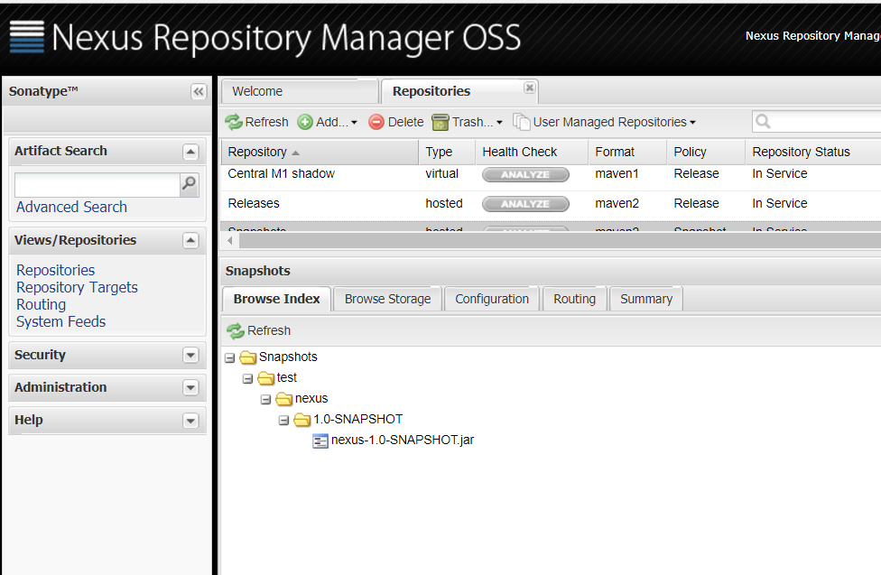
Task: Close the Repositories tab
Action: [x=529, y=88]
